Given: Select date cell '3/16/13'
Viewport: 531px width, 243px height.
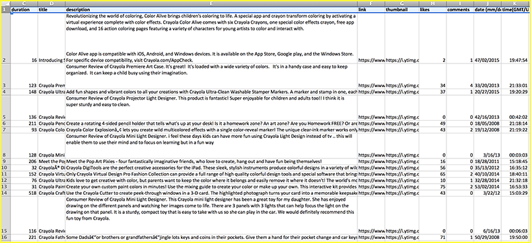Looking at the screenshot, I should 487,145.
